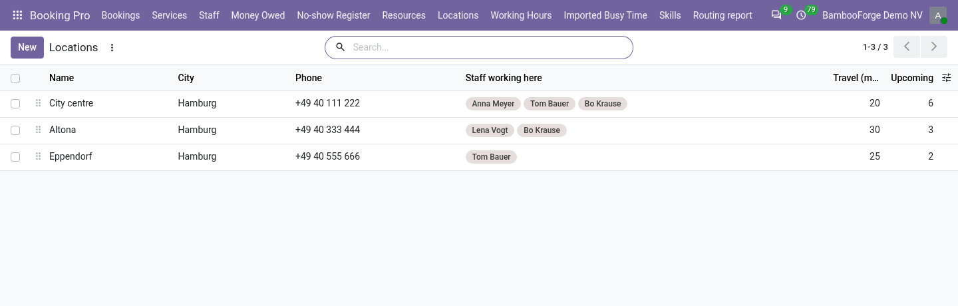Click phone +49 40 333 444
This screenshot has height=306, width=958.
pyautogui.click(x=327, y=130)
